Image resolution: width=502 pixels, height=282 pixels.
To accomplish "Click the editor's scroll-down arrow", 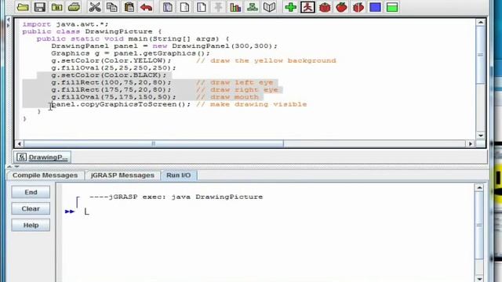I will pyautogui.click(x=481, y=136).
